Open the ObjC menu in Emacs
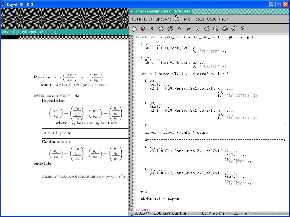 coord(211,19)
